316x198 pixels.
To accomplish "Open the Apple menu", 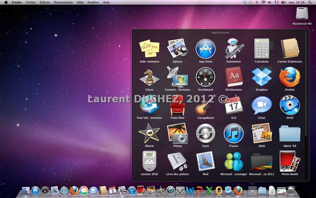I will click(6, 2).
